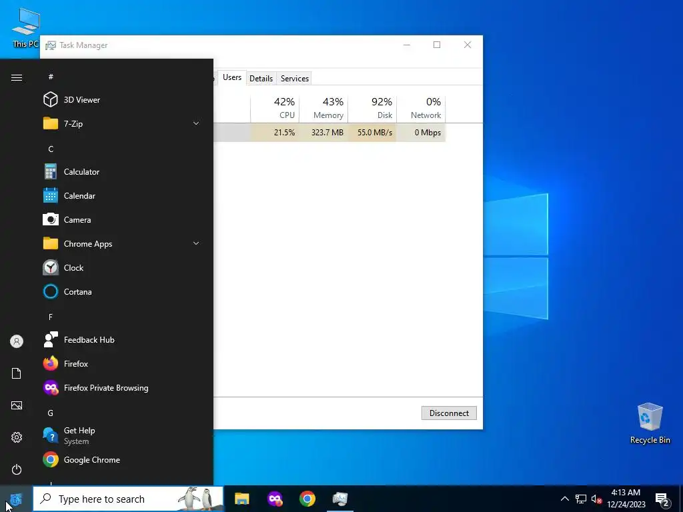Launch the Camera app
683x512 pixels.
(x=123, y=220)
